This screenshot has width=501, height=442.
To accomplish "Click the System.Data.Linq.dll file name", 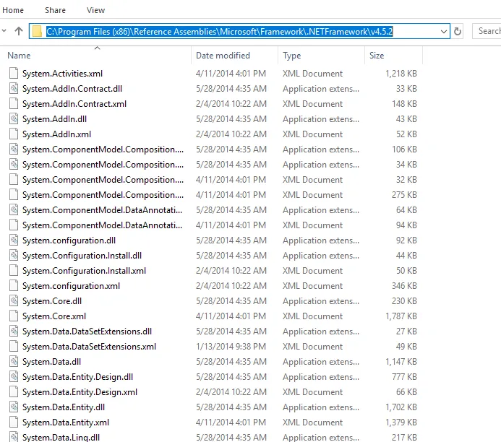I will [61, 438].
